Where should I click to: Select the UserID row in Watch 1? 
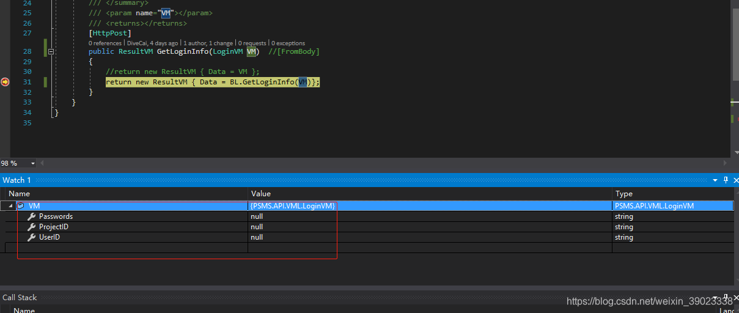click(x=369, y=237)
